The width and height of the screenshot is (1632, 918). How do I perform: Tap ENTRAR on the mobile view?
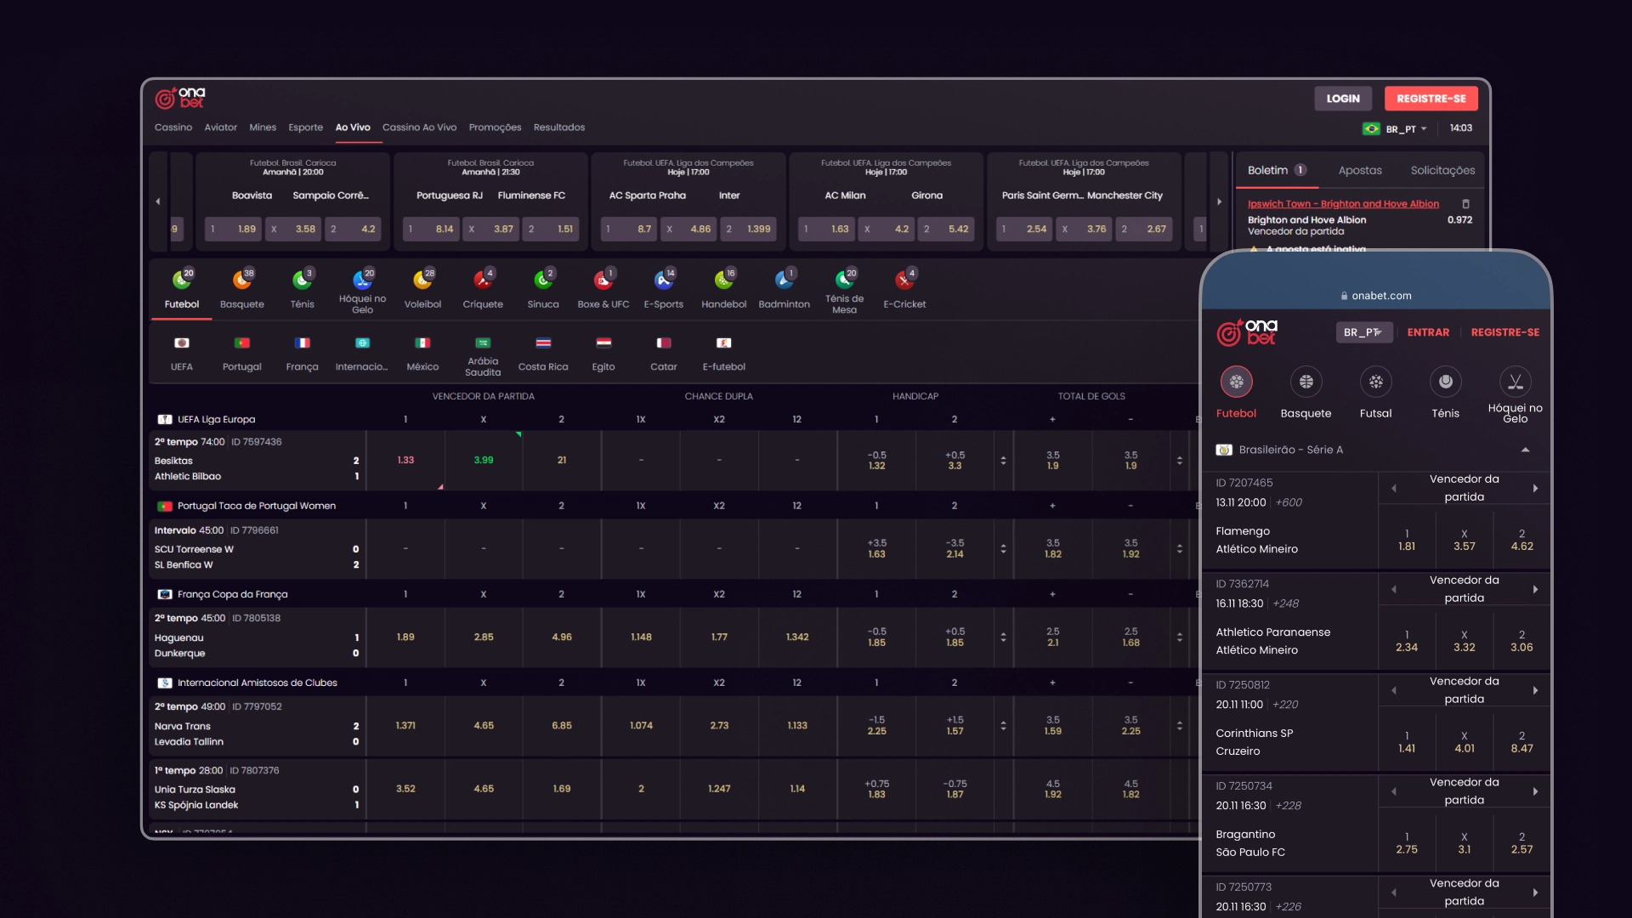[x=1428, y=332]
